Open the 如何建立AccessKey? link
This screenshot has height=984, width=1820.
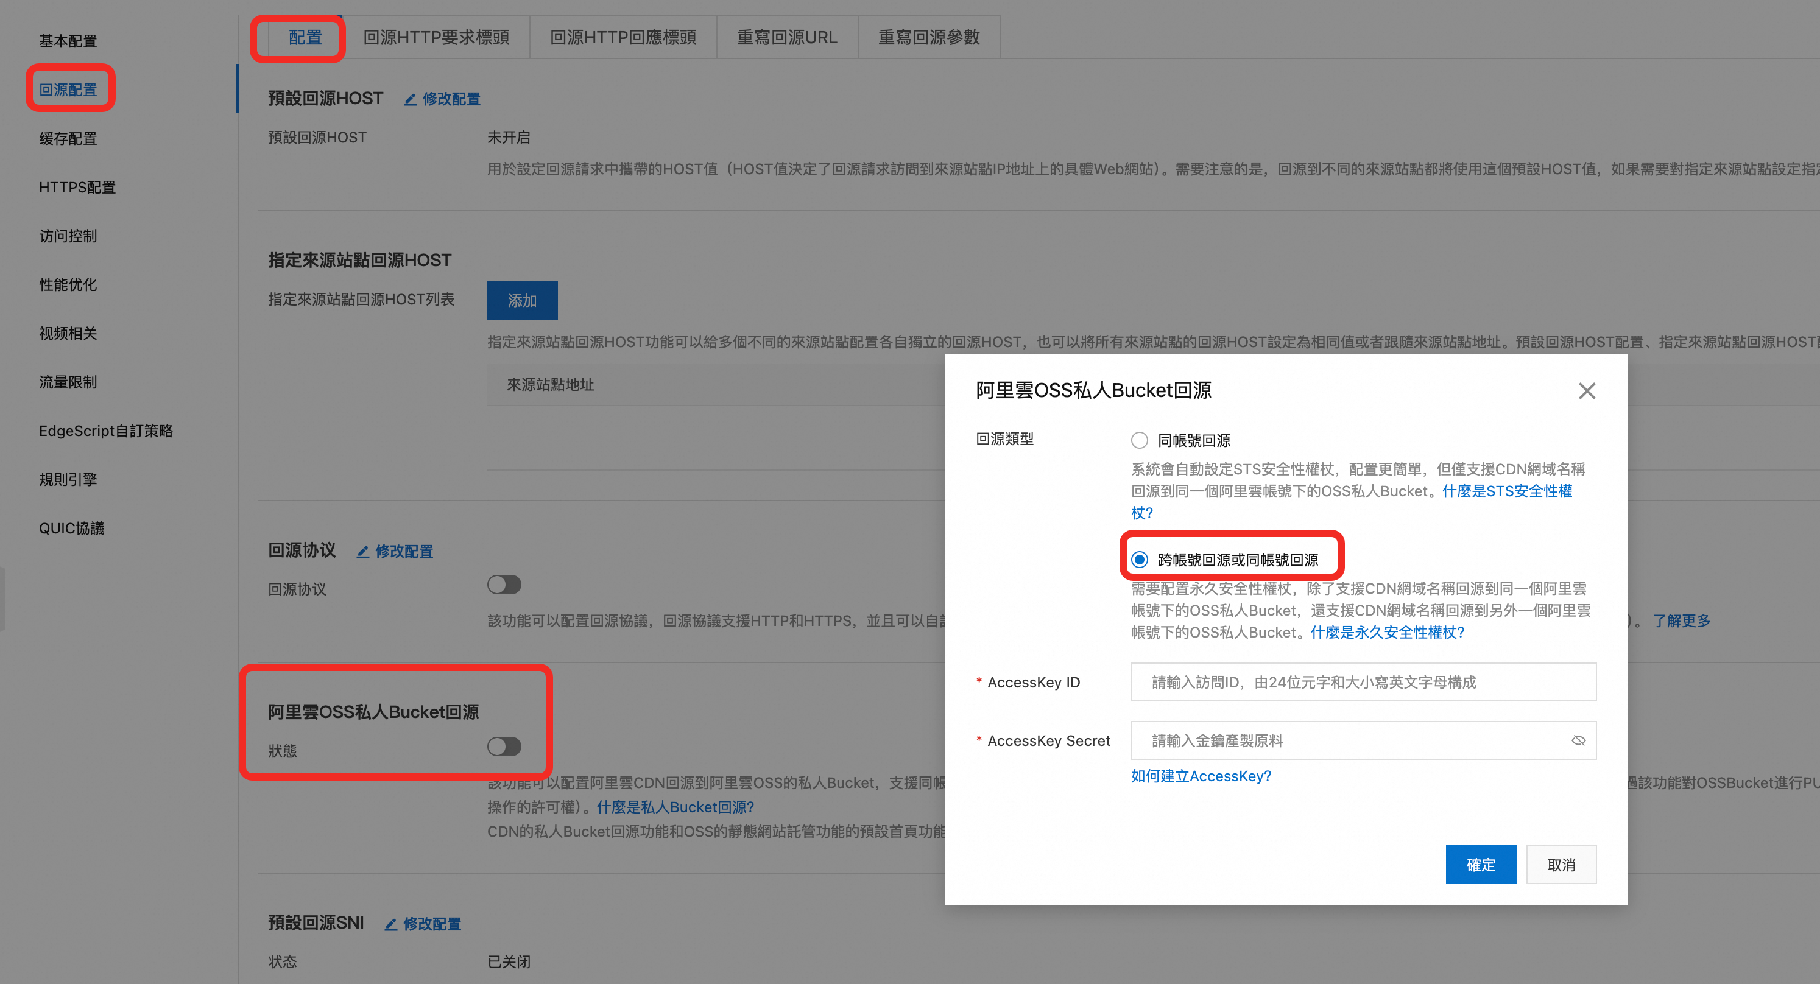point(1201,776)
